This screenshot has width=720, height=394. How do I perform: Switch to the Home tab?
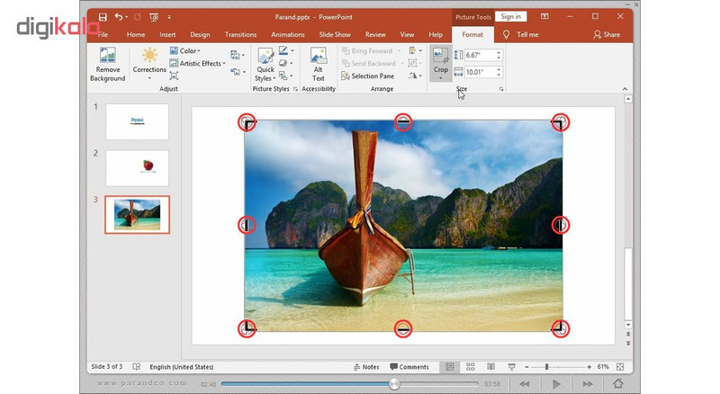[136, 34]
